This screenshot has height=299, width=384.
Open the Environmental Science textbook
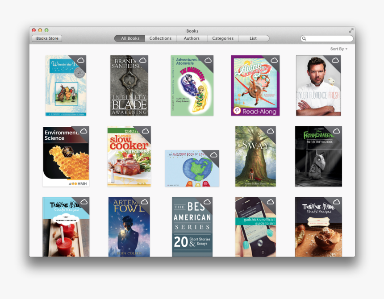point(65,156)
